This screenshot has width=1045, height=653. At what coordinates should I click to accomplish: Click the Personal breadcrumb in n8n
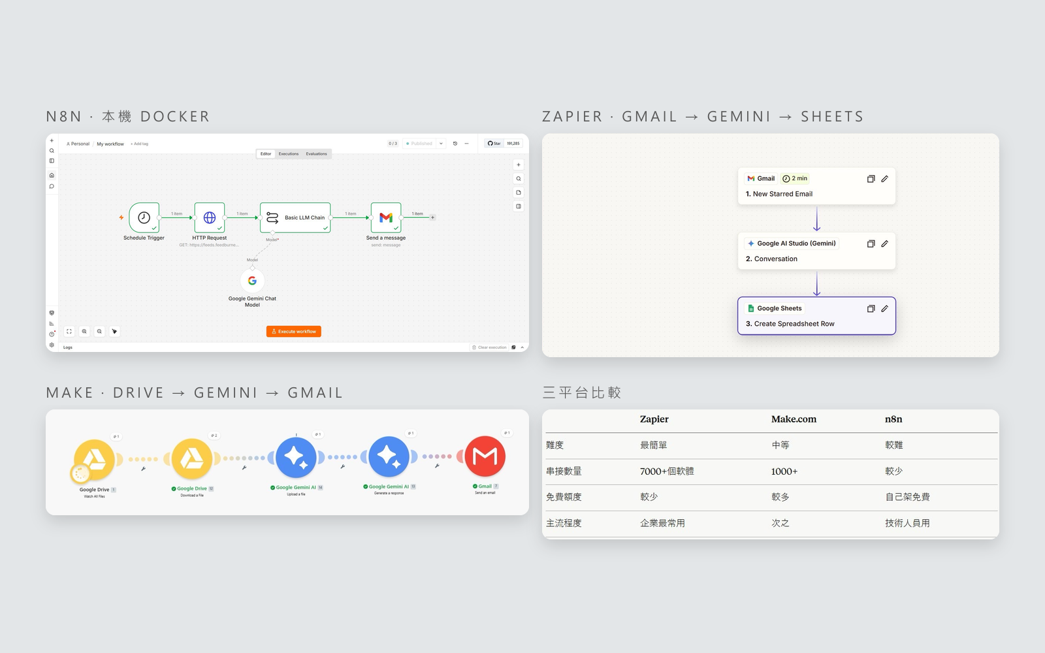(x=78, y=144)
